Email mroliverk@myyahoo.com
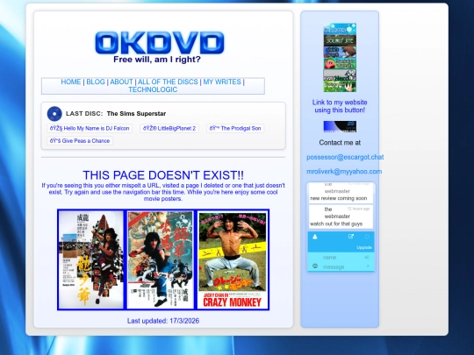 click(x=344, y=172)
